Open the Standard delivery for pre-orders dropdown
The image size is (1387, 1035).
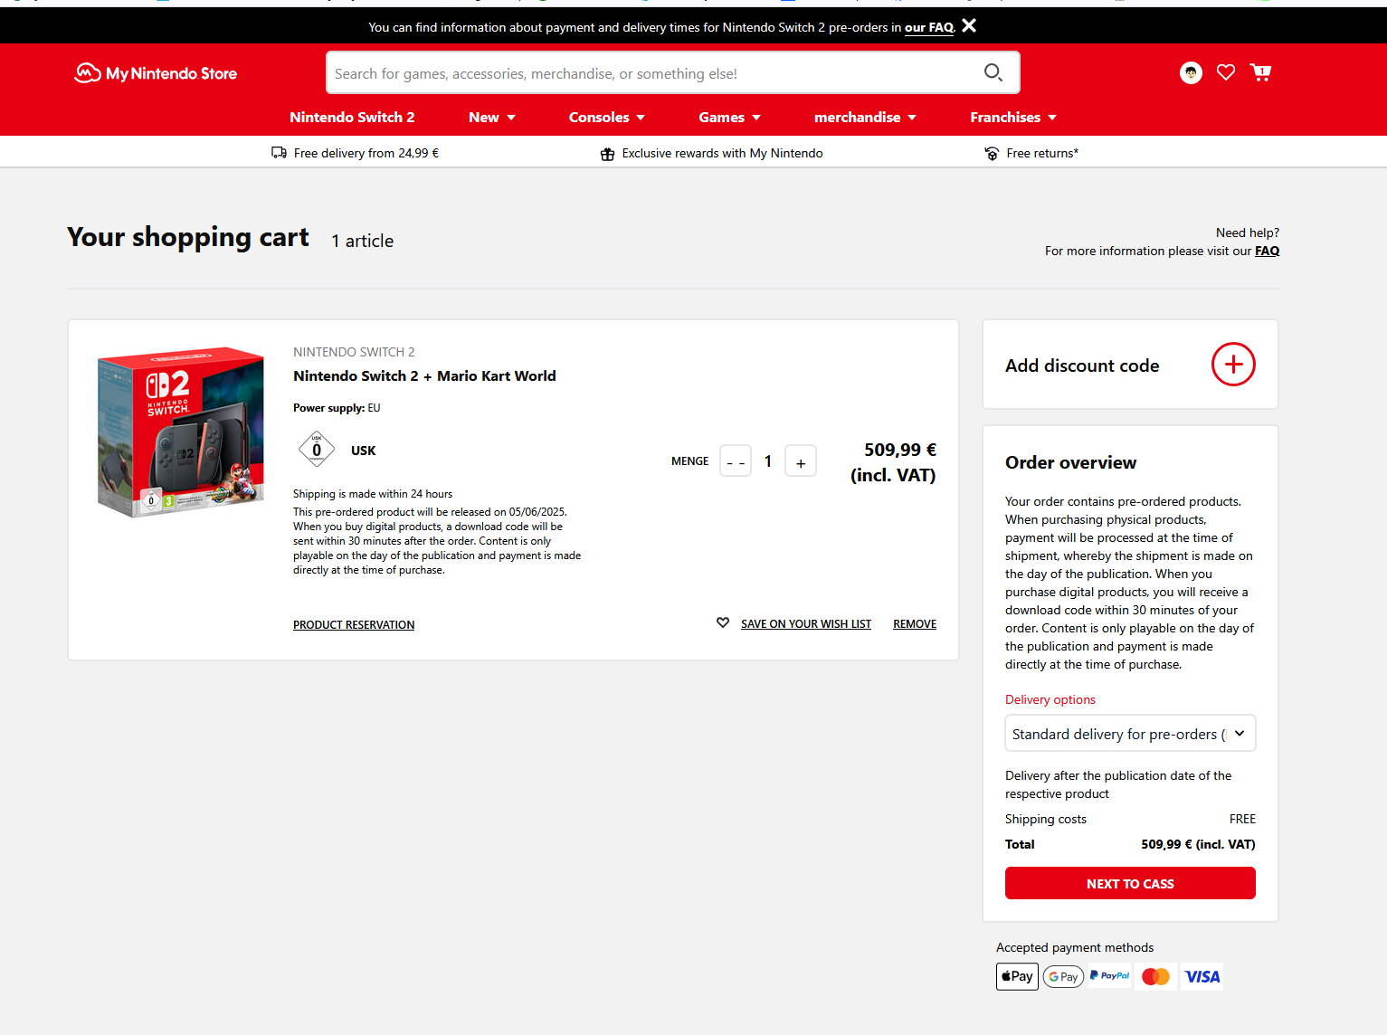tap(1130, 734)
